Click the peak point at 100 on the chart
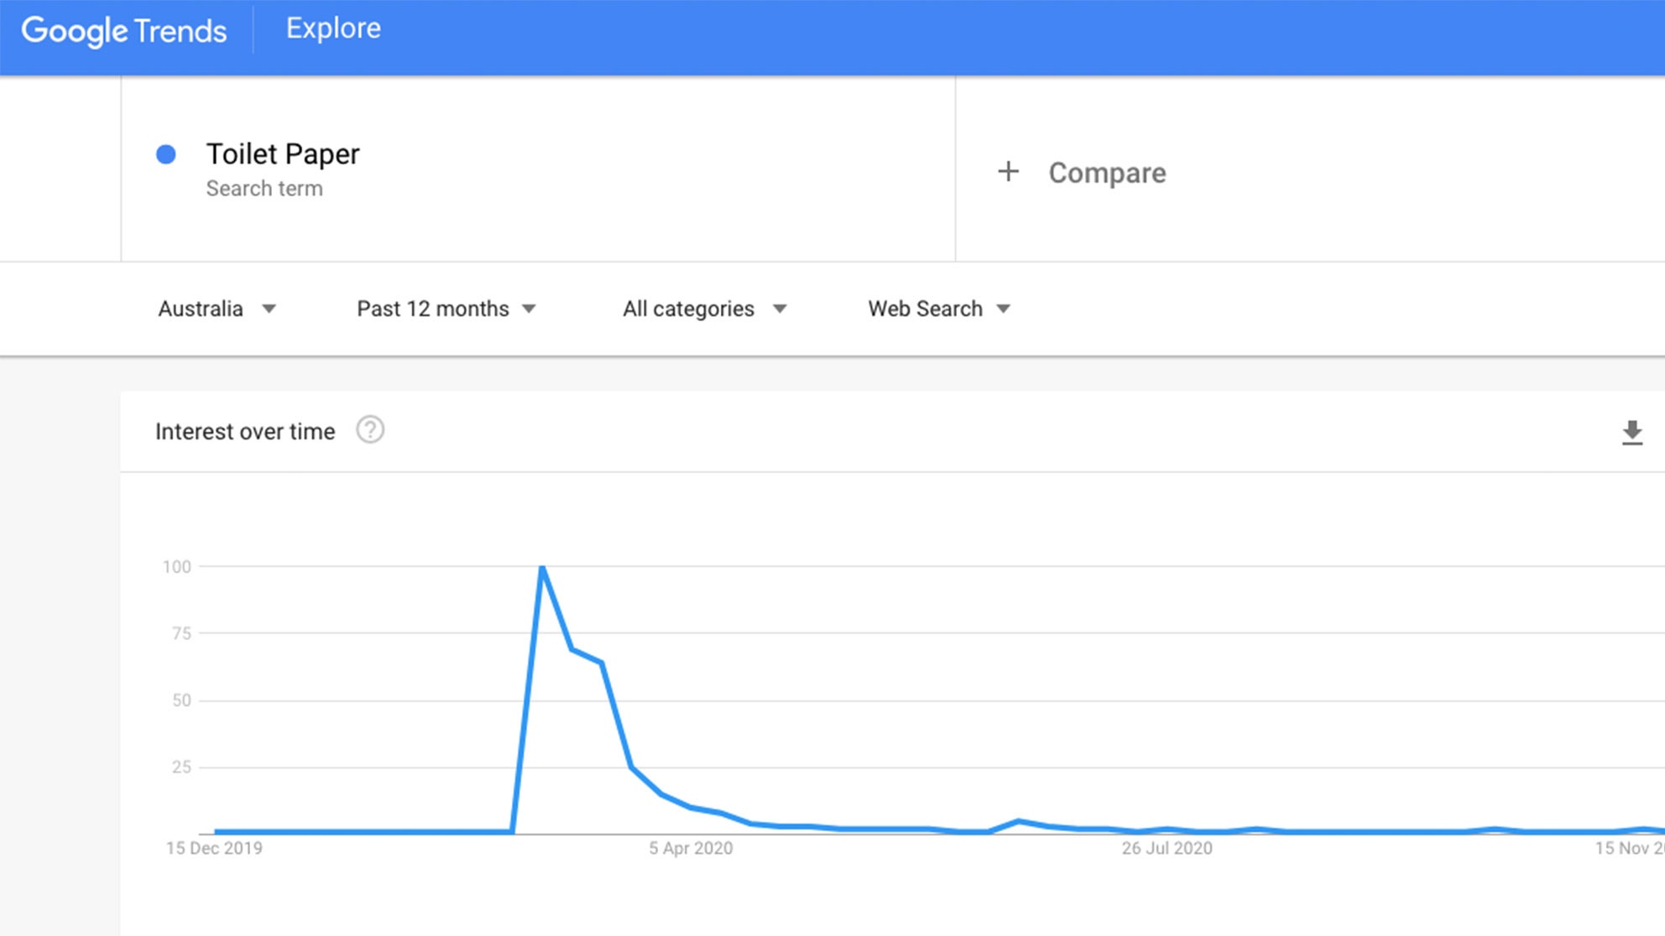Image resolution: width=1665 pixels, height=936 pixels. [542, 568]
